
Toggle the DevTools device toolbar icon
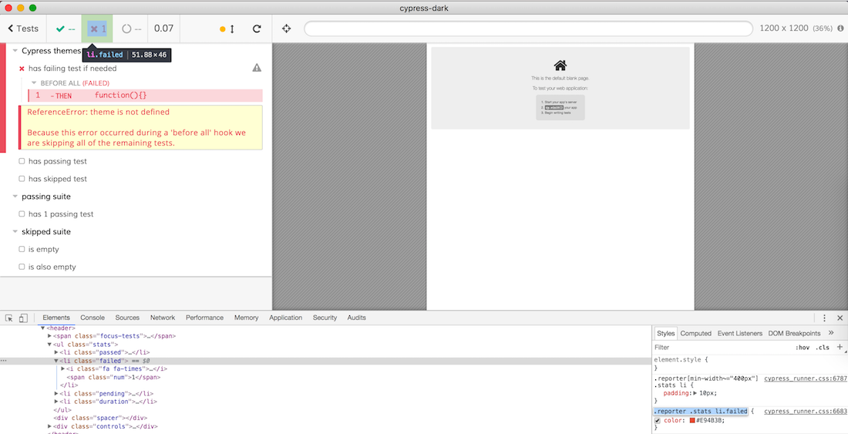click(23, 318)
